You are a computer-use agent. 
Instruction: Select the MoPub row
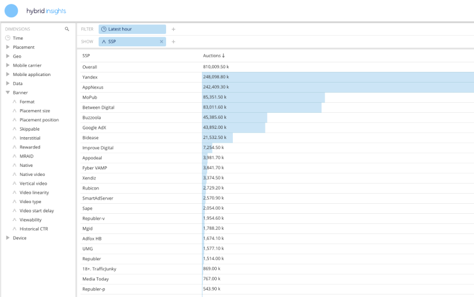click(x=277, y=97)
